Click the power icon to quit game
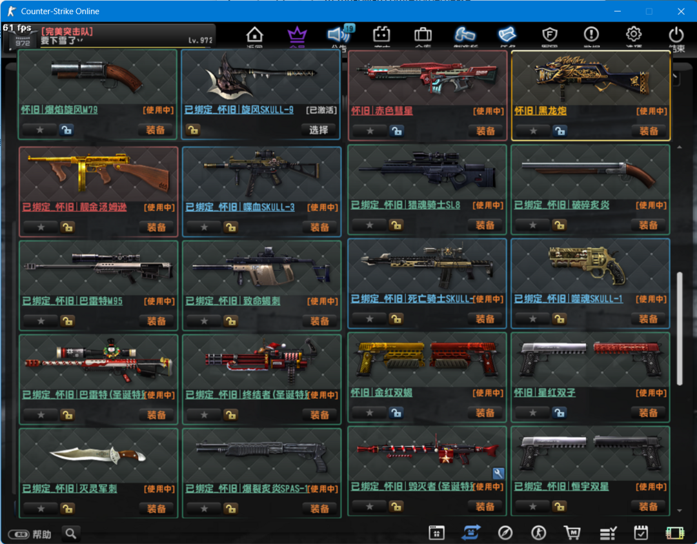 pos(676,35)
